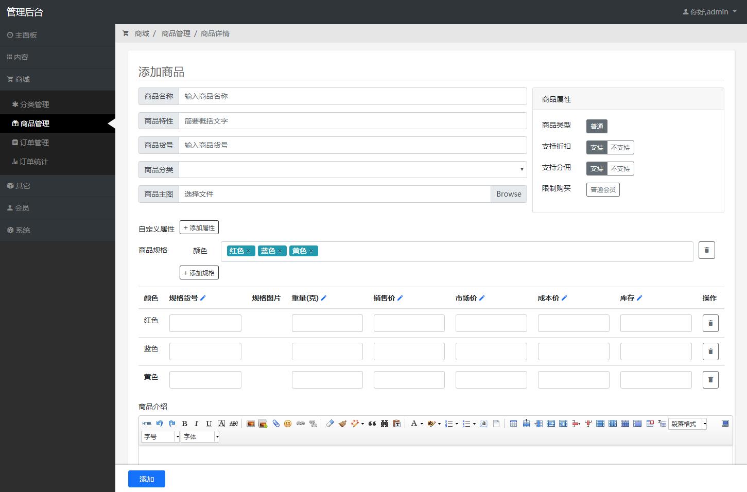The height and width of the screenshot is (492, 747).
Task: Expand 会员 sidebar section
Action: (58, 208)
